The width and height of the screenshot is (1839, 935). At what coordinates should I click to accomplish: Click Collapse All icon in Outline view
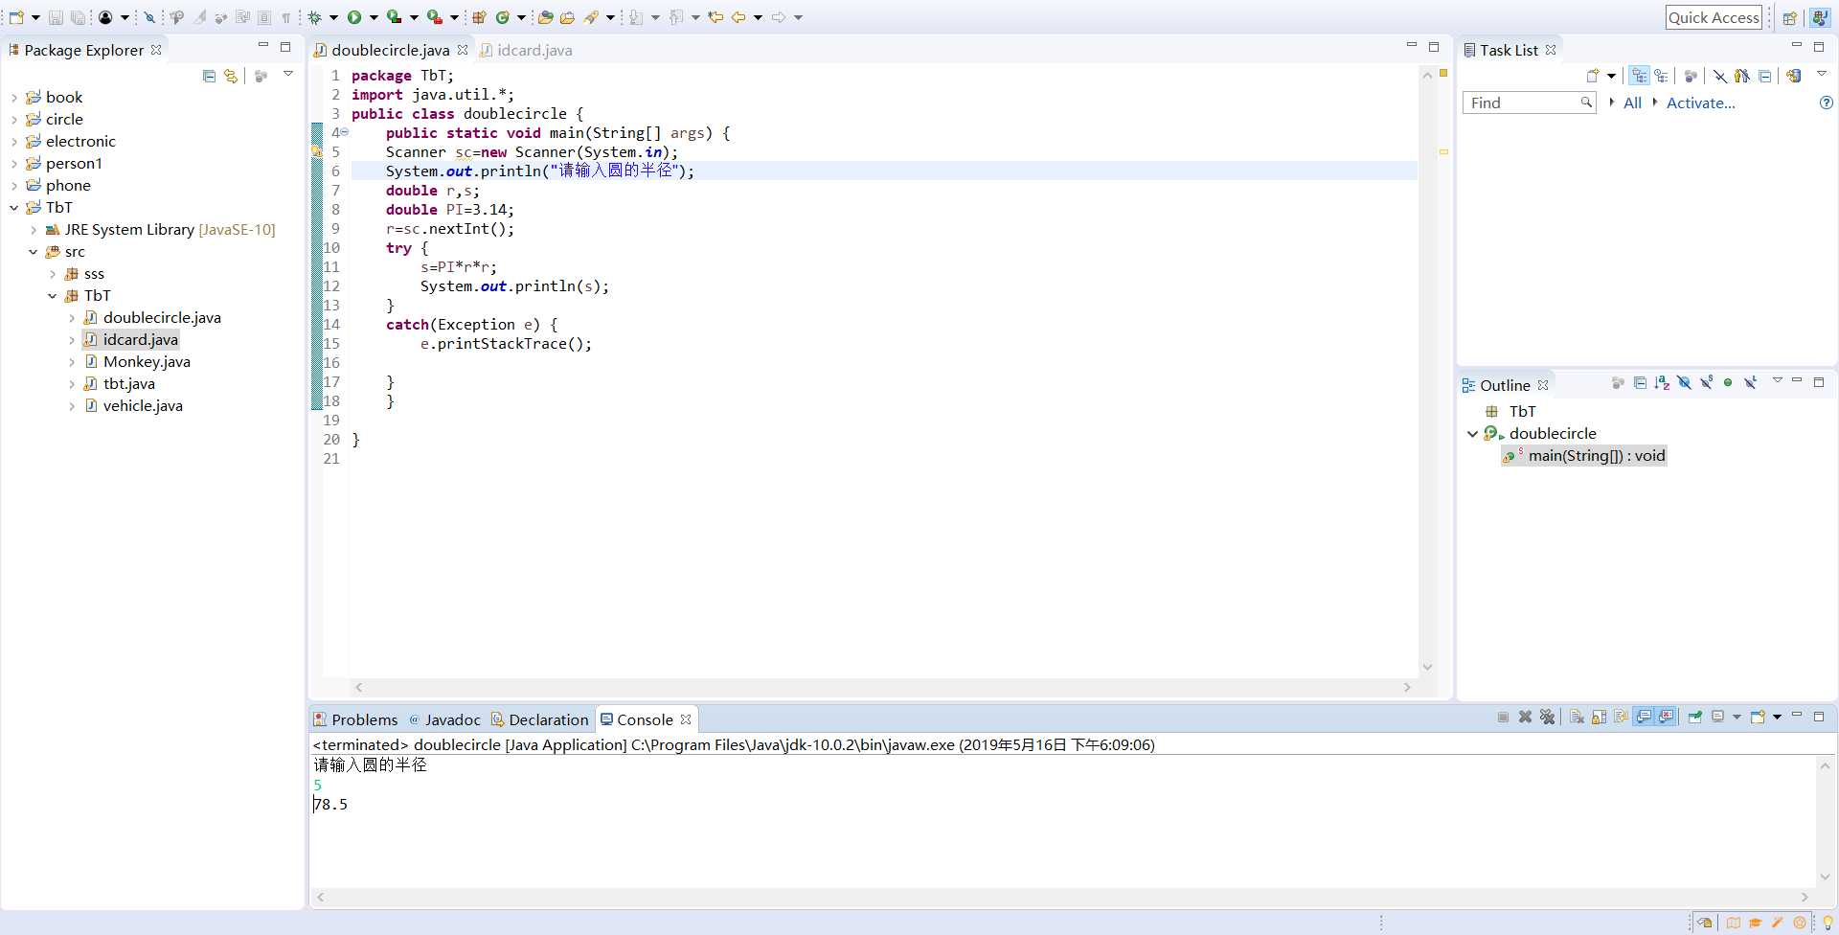point(1640,383)
